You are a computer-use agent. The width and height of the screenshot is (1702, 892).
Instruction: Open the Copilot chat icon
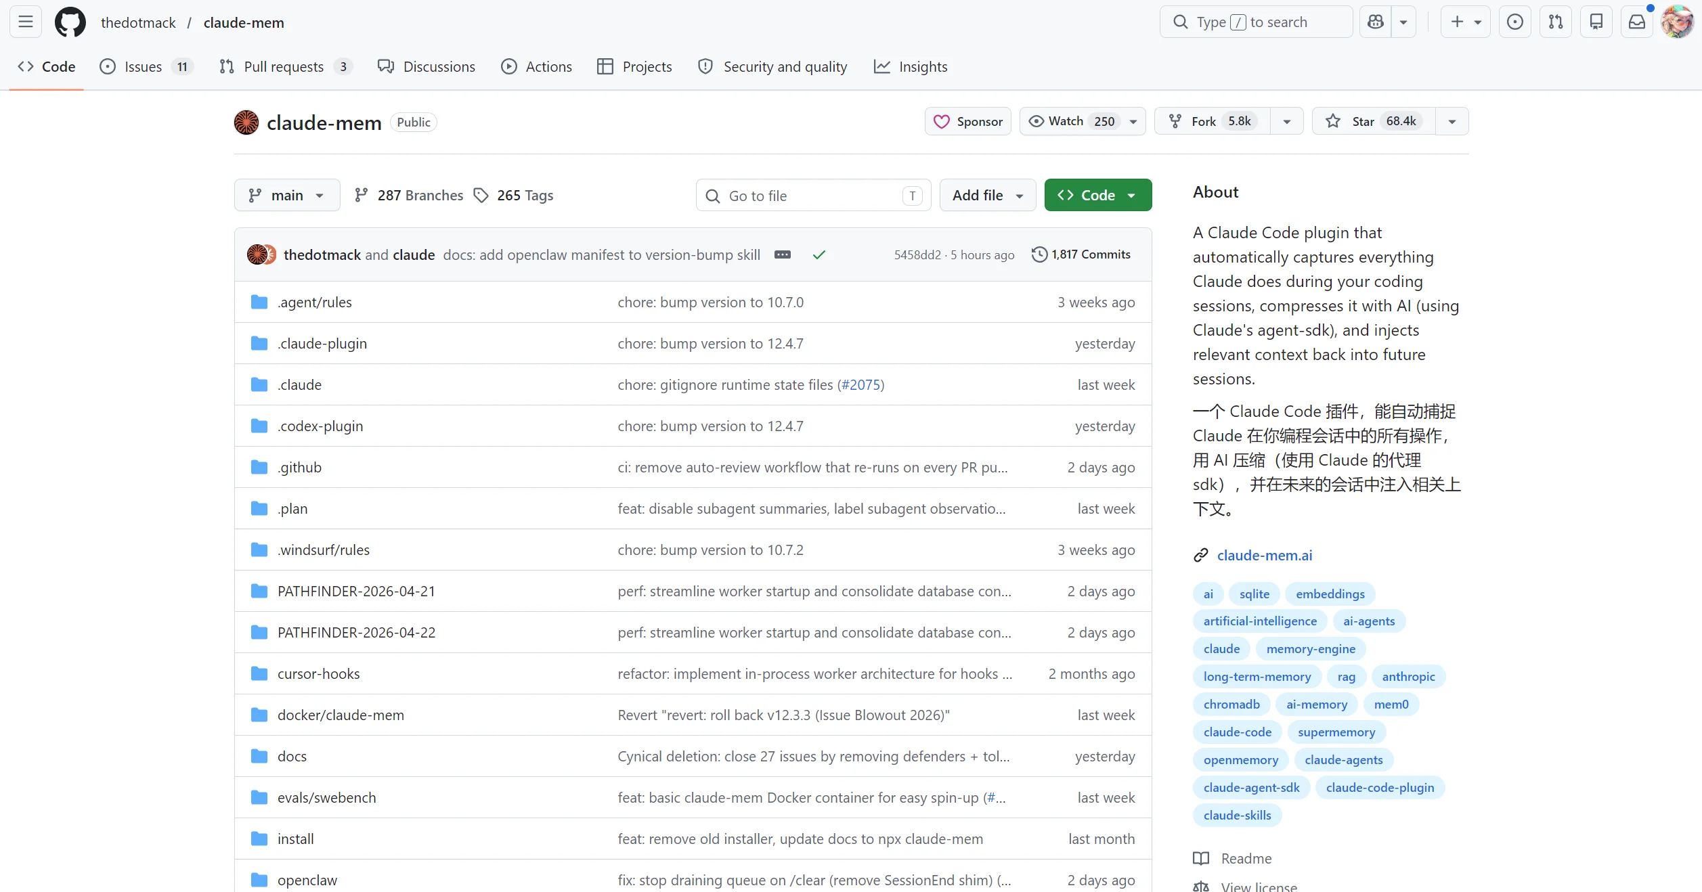tap(1376, 22)
